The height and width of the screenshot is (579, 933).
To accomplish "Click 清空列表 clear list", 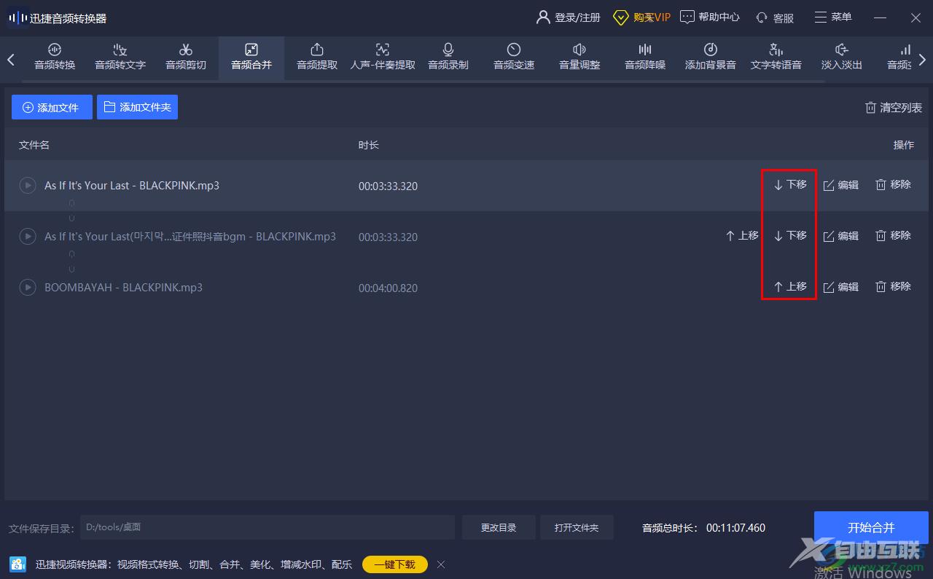I will [893, 108].
